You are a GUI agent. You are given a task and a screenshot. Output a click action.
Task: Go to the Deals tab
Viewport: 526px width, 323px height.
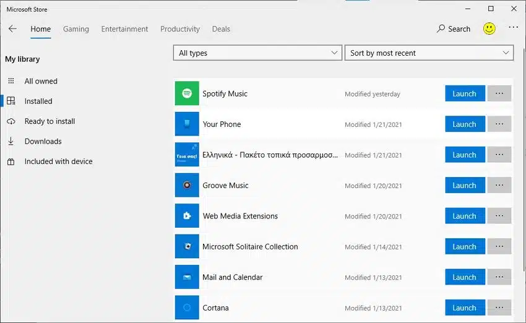pos(221,29)
